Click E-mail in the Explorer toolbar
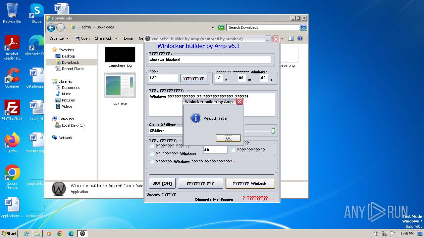 [x=129, y=38]
